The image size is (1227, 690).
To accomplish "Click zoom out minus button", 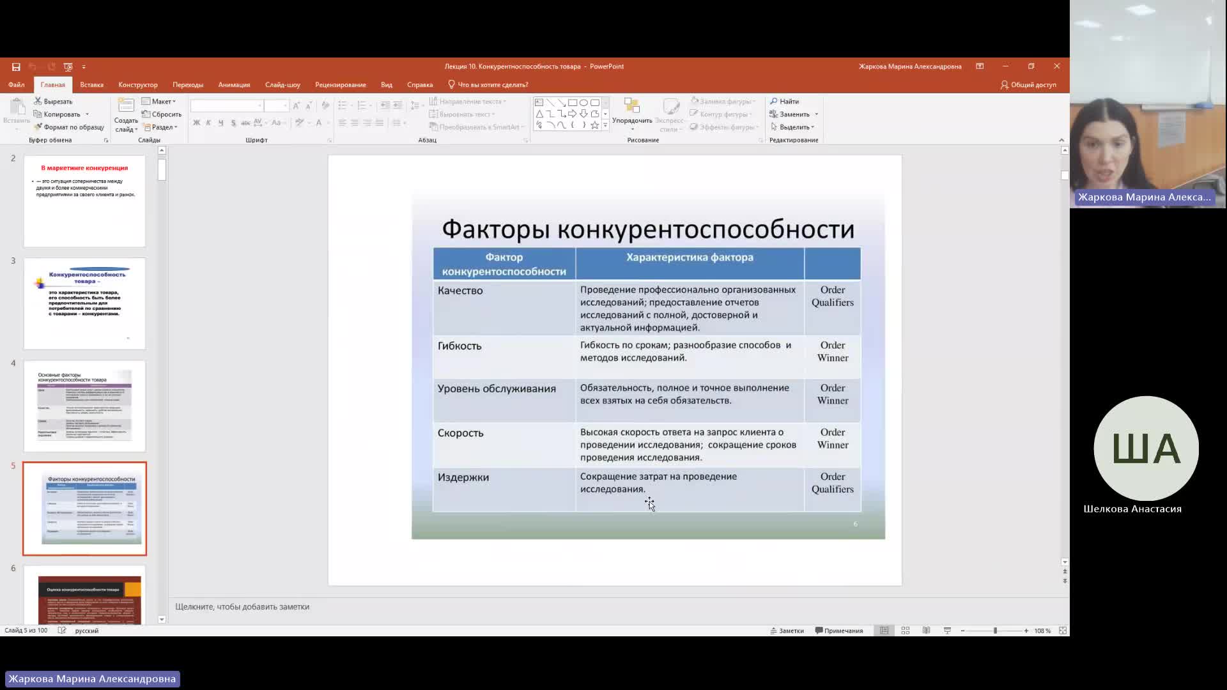I will tap(962, 631).
